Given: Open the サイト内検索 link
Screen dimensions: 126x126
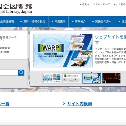Looking at the screenshot, I should [80, 104].
